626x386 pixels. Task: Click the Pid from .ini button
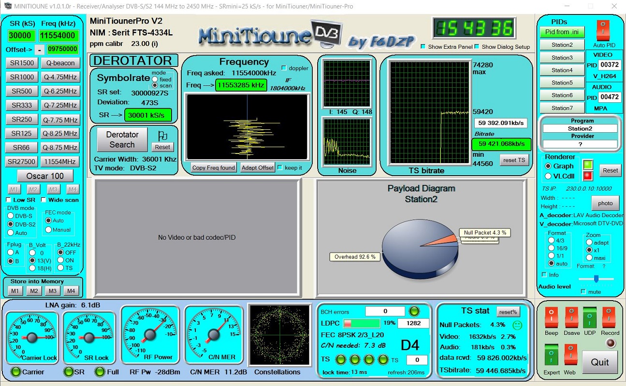coord(562,32)
